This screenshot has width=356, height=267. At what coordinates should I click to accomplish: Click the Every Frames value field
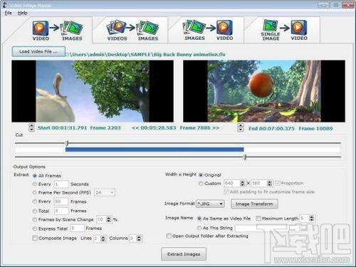(61, 201)
